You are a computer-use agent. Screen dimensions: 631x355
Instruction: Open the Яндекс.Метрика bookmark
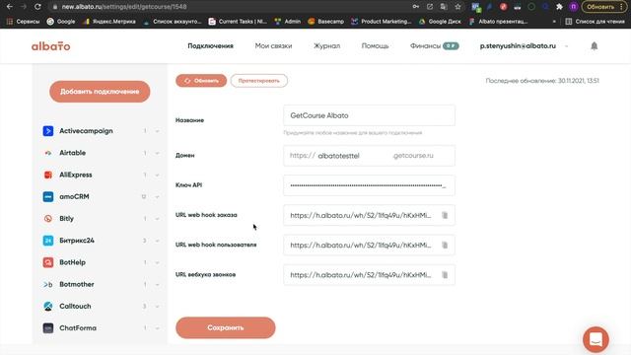point(109,22)
